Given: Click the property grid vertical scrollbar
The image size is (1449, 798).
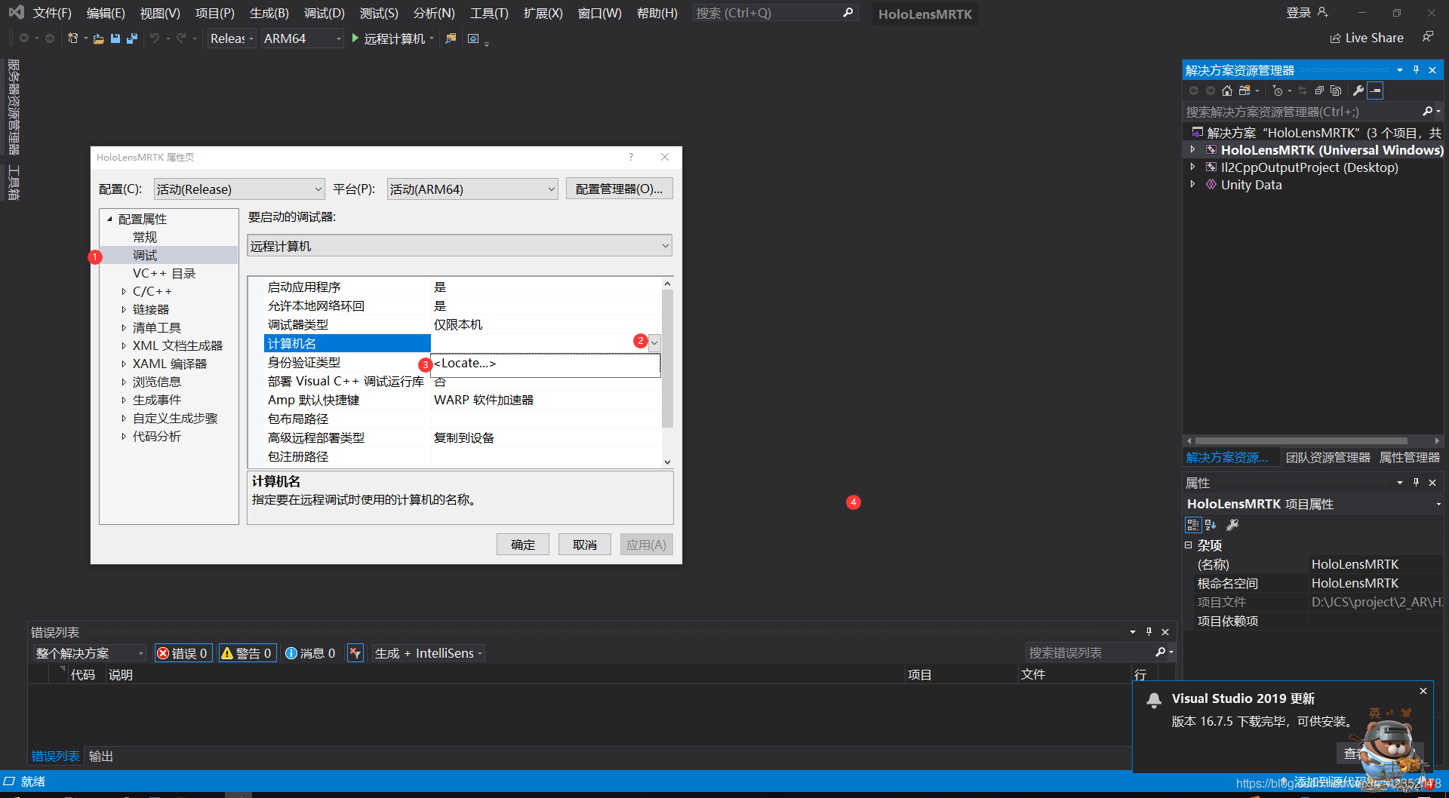Looking at the screenshot, I should coord(667,358).
